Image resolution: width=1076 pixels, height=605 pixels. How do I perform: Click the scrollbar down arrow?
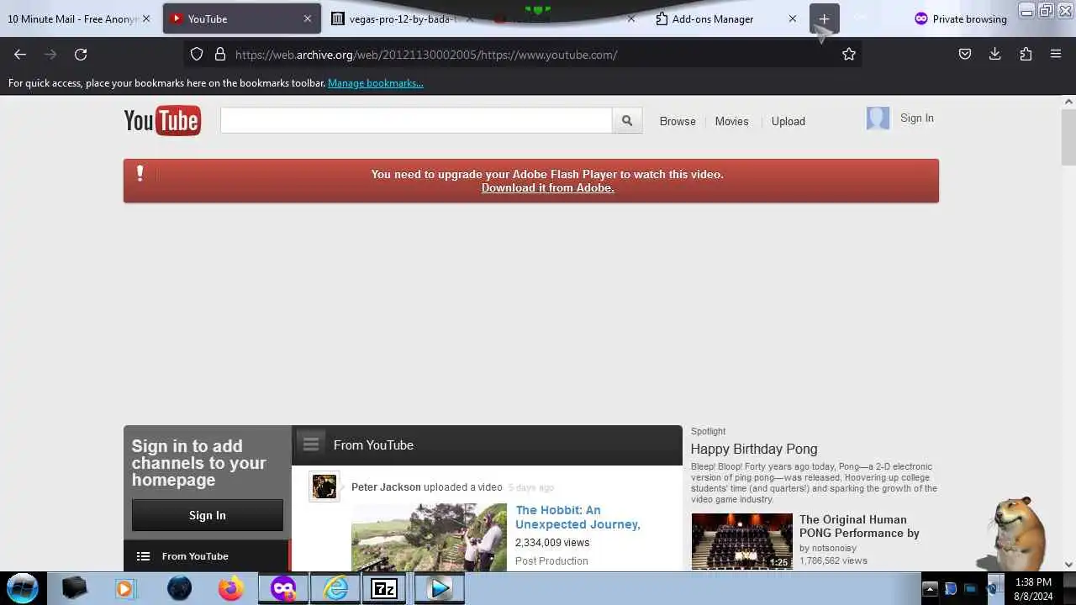[x=1068, y=565]
